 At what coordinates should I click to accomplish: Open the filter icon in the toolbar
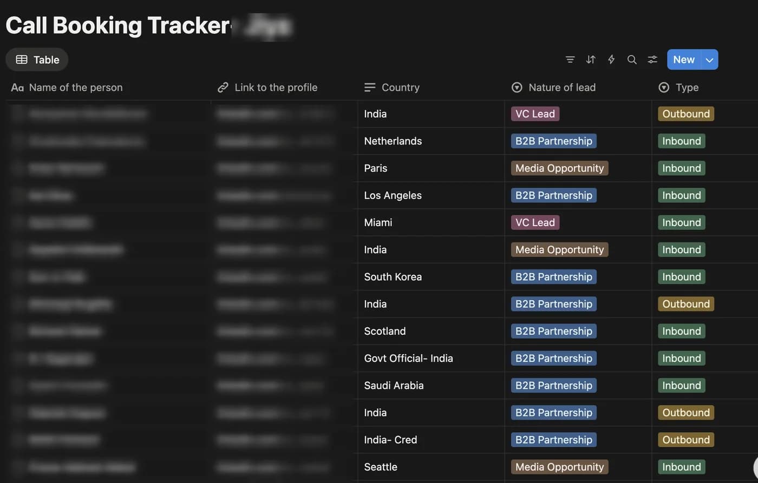570,59
